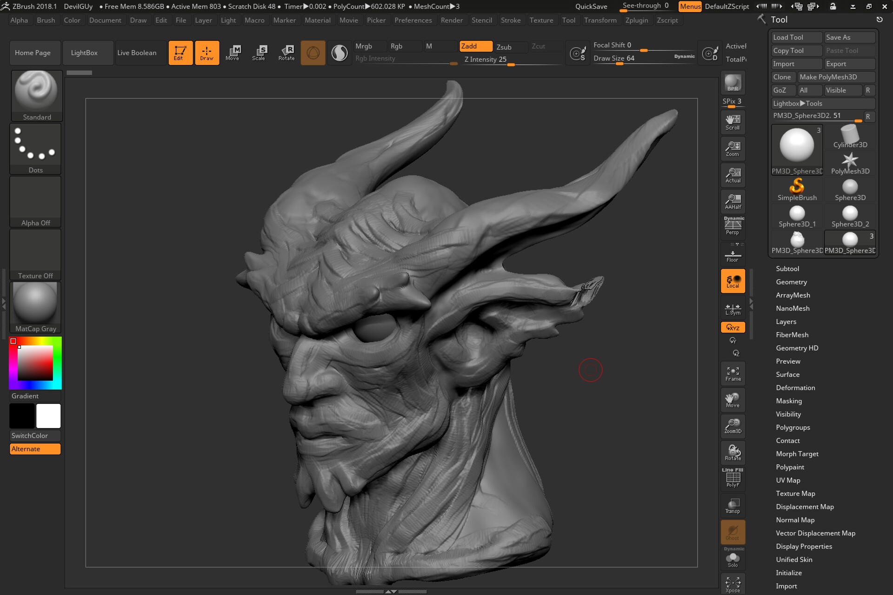893x595 pixels.
Task: Open the Zplugin menu
Action: coord(636,20)
